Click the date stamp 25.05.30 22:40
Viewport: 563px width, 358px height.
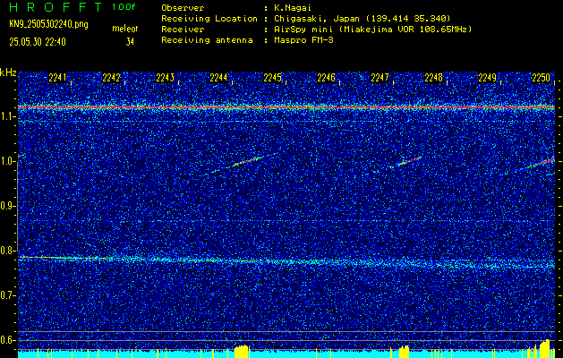coord(38,42)
